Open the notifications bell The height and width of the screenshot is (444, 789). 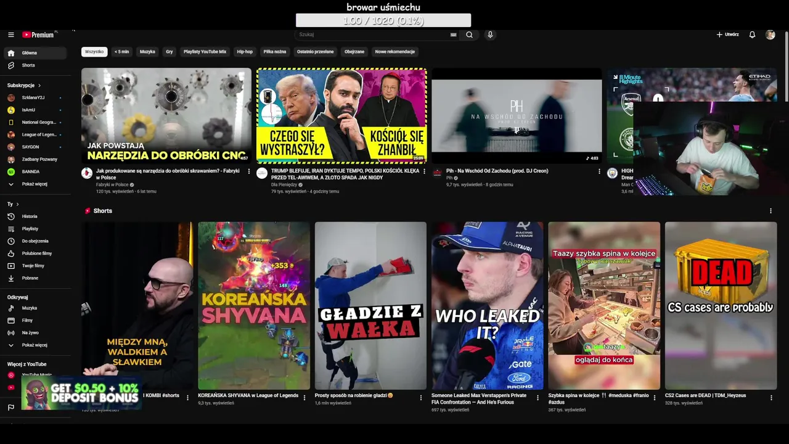point(752,35)
